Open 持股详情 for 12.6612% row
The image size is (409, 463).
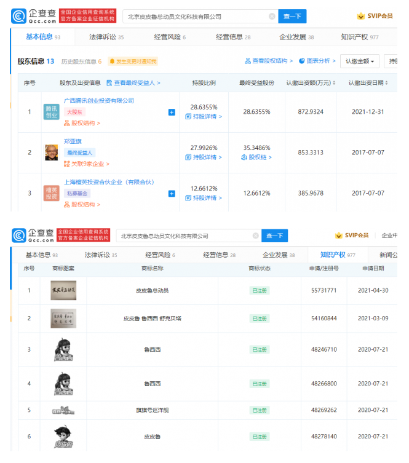pos(204,198)
